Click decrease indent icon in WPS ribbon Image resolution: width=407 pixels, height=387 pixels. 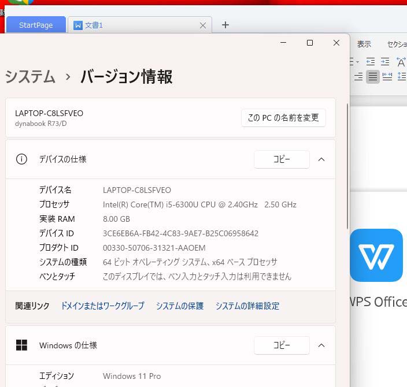coord(371,62)
